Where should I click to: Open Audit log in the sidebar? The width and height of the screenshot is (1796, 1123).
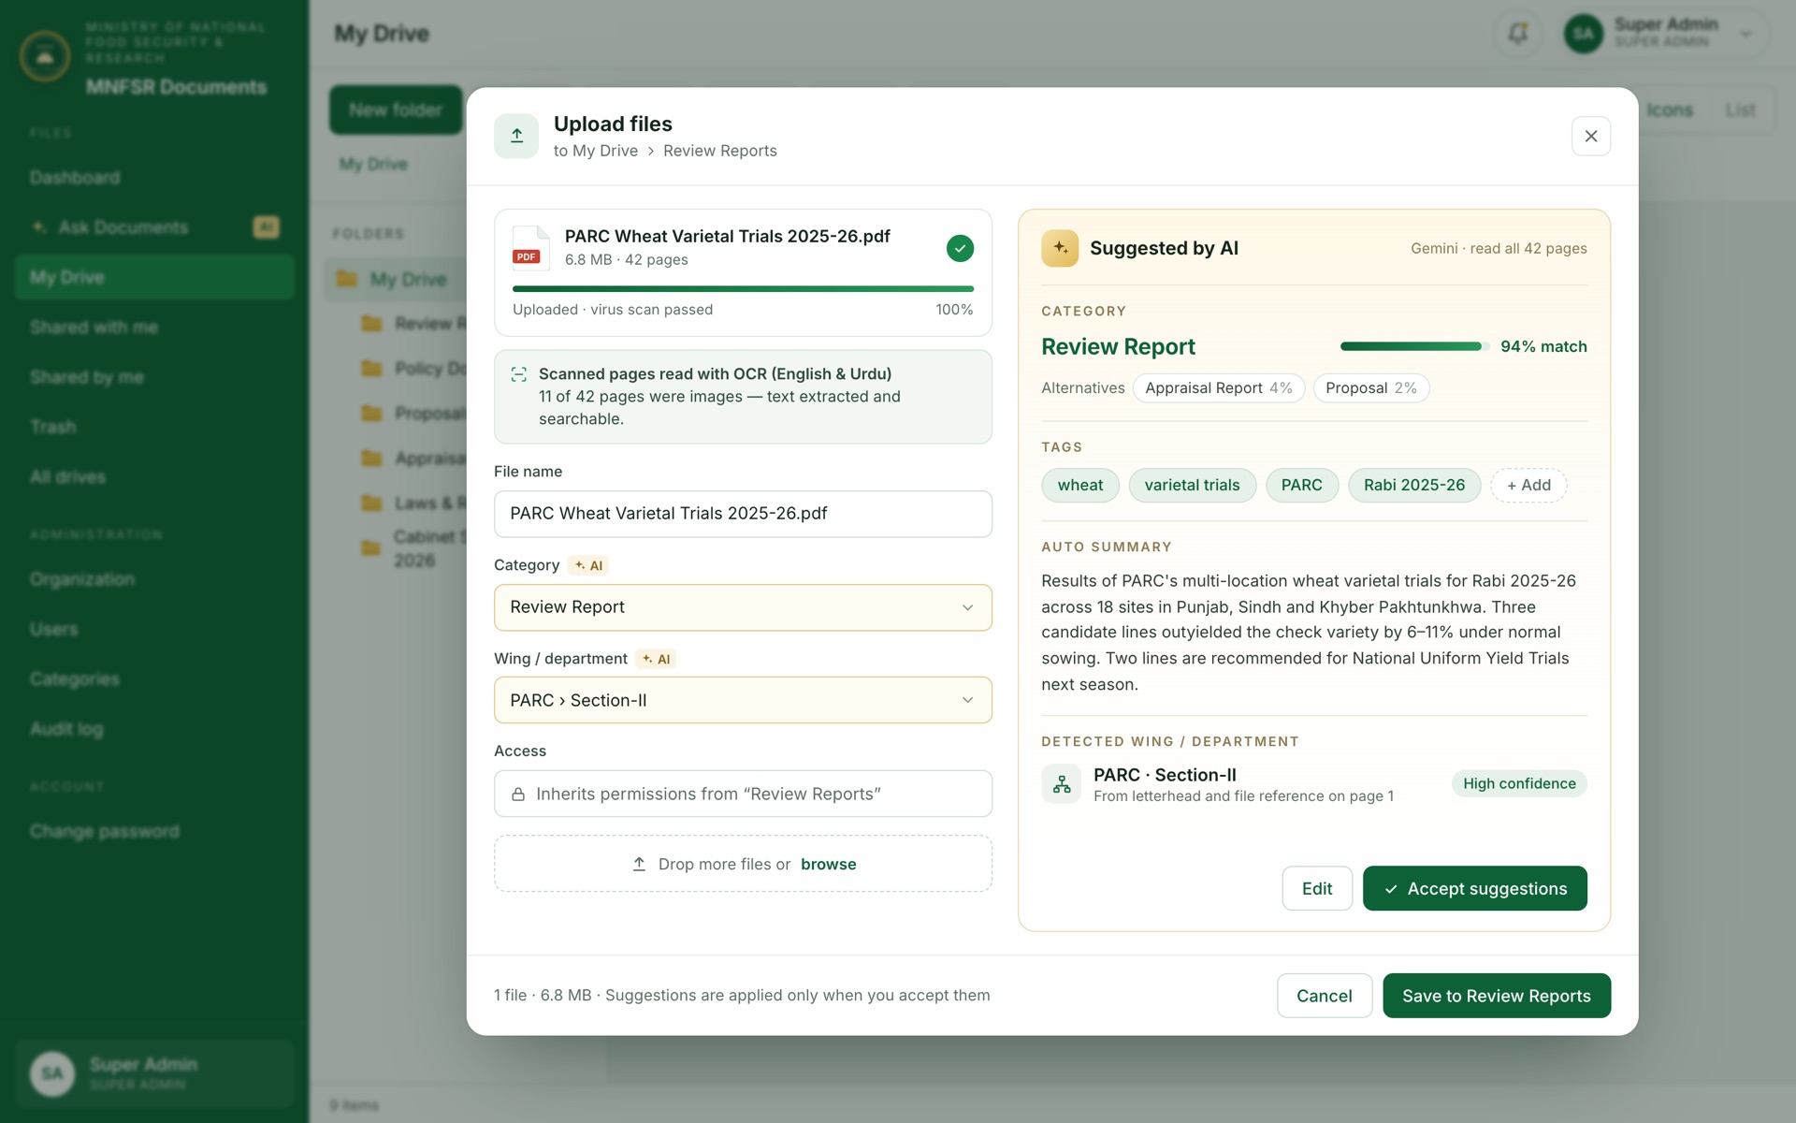[154, 729]
